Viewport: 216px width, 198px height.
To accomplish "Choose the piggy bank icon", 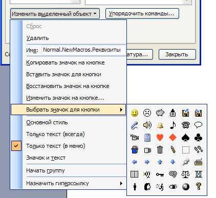I will pyautogui.click(x=160, y=113).
